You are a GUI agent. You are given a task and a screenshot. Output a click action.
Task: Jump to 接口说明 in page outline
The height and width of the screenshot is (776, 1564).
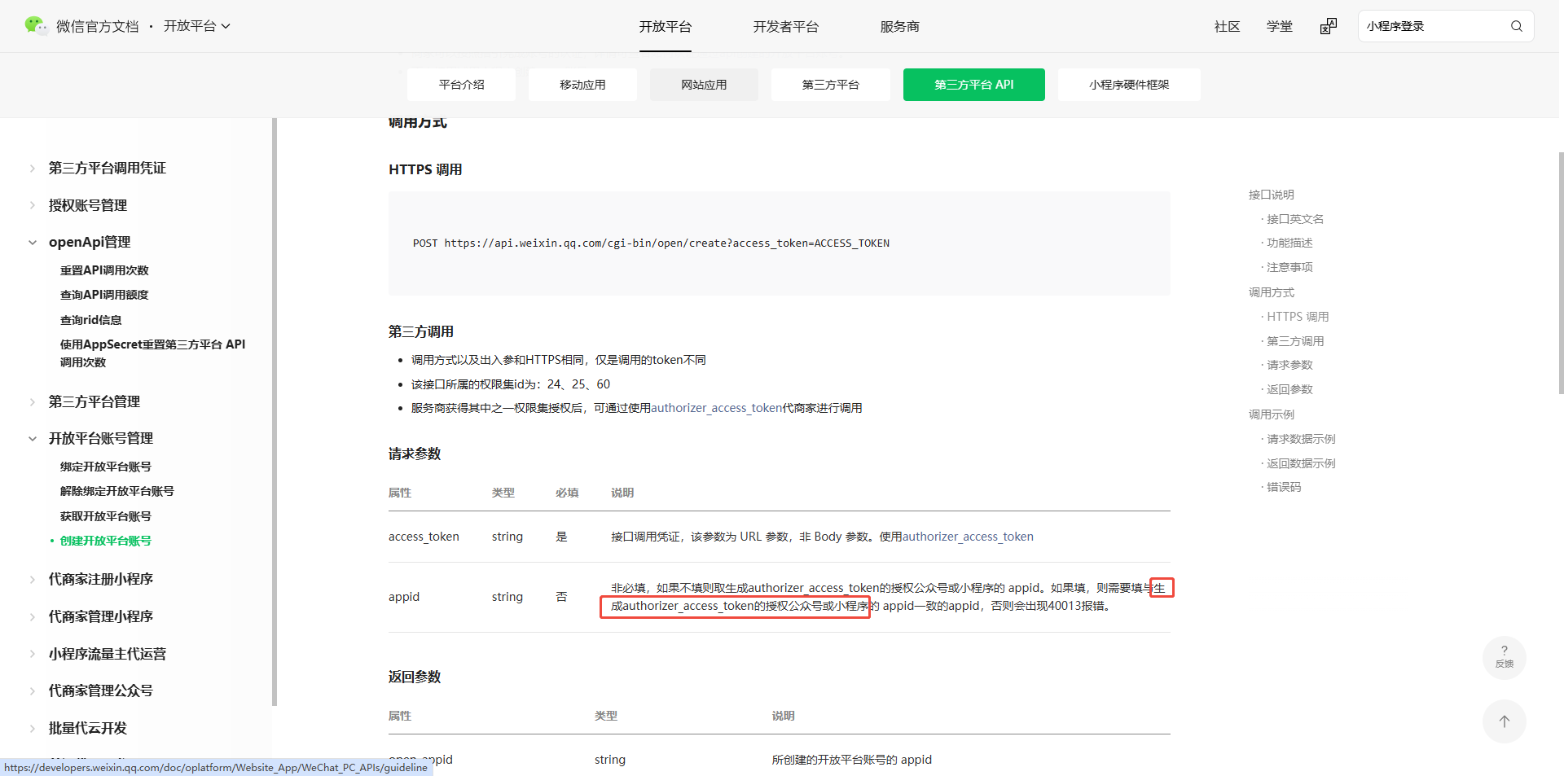point(1271,195)
